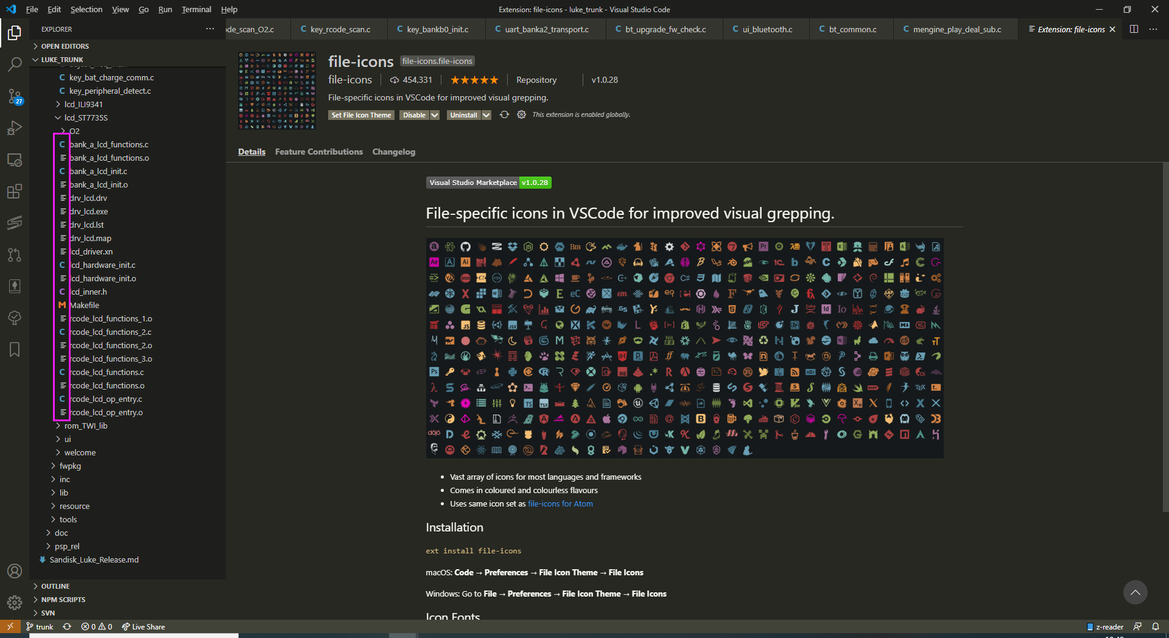Screen dimensions: 1169x638
Task: Open the file-icons for Atom link
Action: coord(560,503)
